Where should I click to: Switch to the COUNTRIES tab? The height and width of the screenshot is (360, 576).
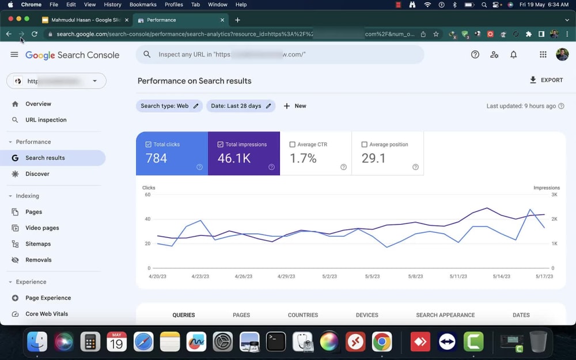[303, 315]
